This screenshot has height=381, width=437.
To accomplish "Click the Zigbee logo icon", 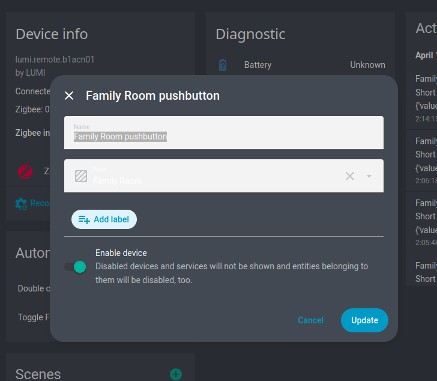I will (x=25, y=171).
